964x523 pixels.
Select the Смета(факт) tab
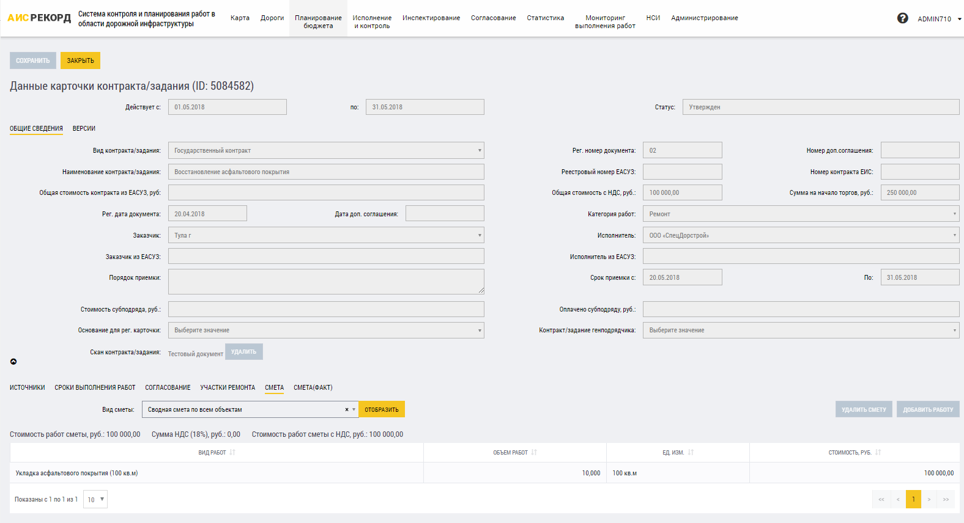[313, 387]
